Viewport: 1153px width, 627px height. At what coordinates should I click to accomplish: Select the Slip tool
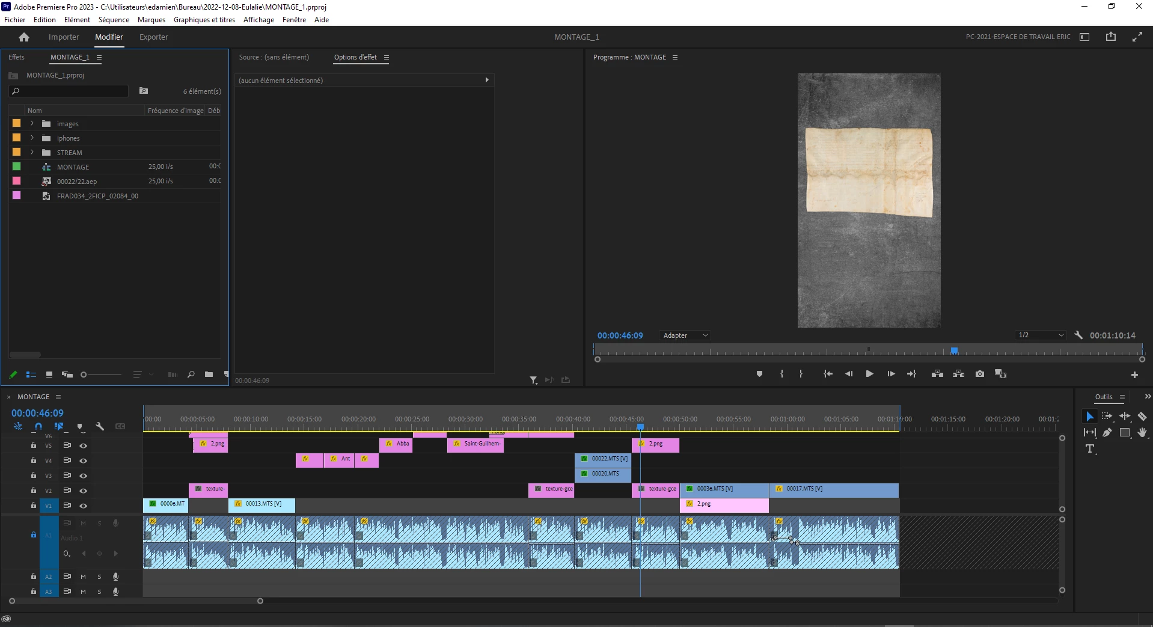1089,432
